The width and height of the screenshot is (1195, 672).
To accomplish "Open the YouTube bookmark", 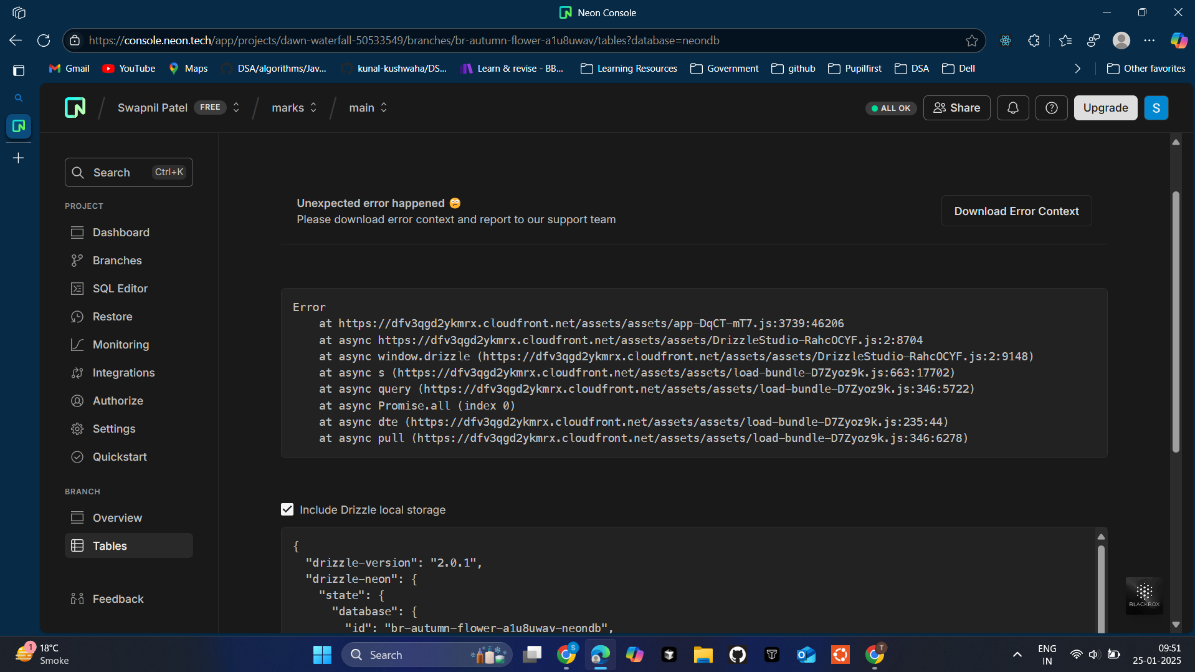I will pos(129,69).
